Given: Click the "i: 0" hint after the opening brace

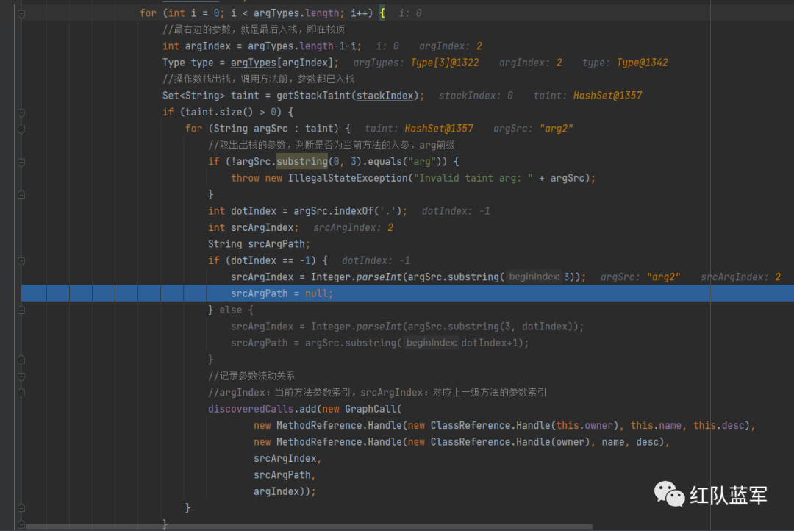Looking at the screenshot, I should pyautogui.click(x=409, y=13).
